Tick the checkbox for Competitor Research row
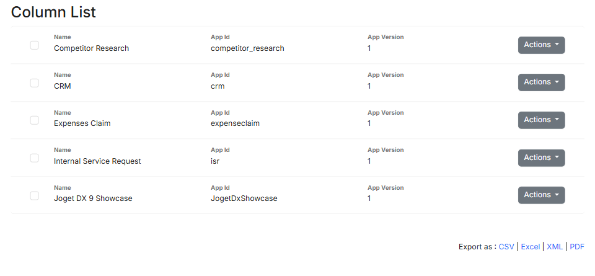This screenshot has width=595, height=276. point(35,45)
